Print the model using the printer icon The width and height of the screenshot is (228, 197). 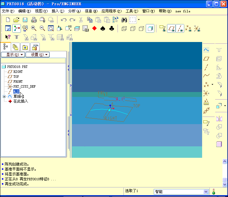click(34, 20)
